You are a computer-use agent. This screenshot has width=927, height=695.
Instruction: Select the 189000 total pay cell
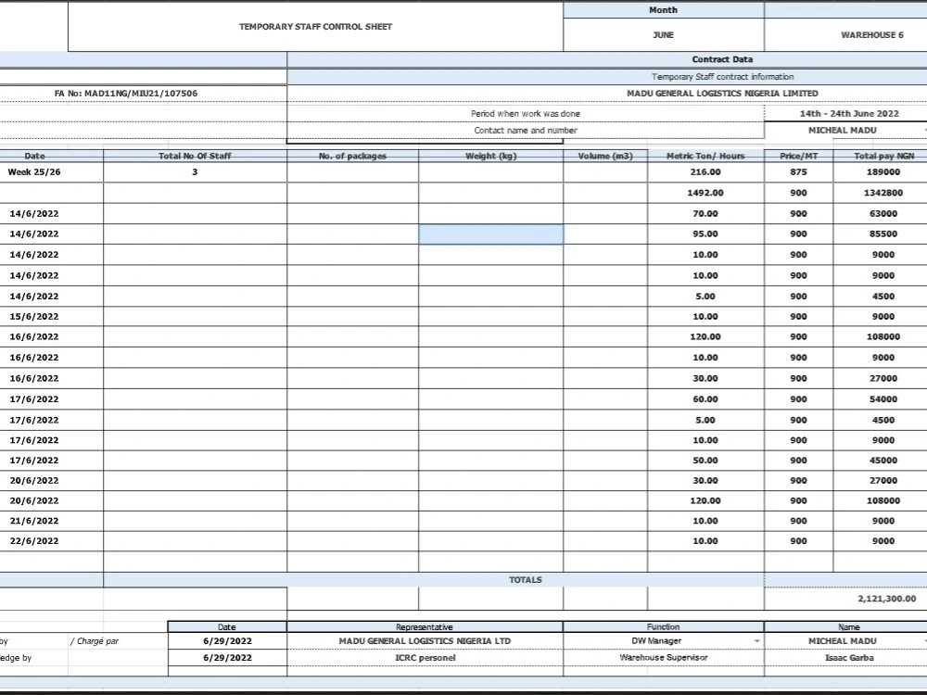[881, 172]
